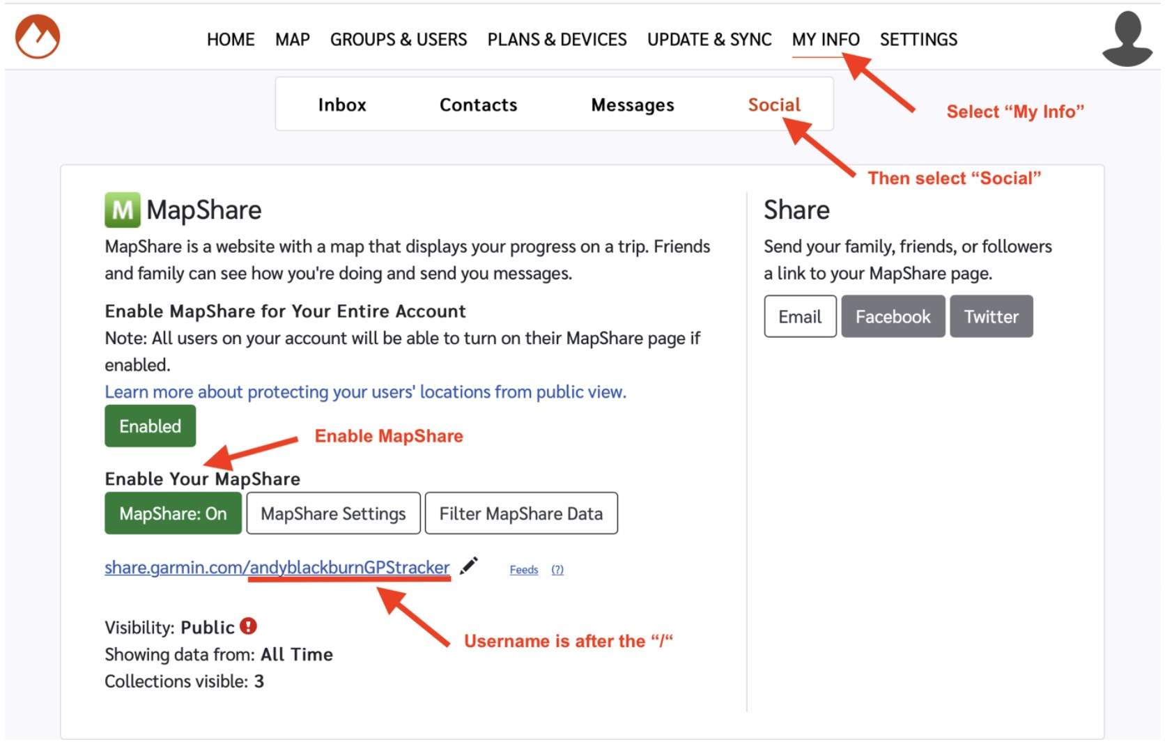Open GROUPS & USERS

399,40
